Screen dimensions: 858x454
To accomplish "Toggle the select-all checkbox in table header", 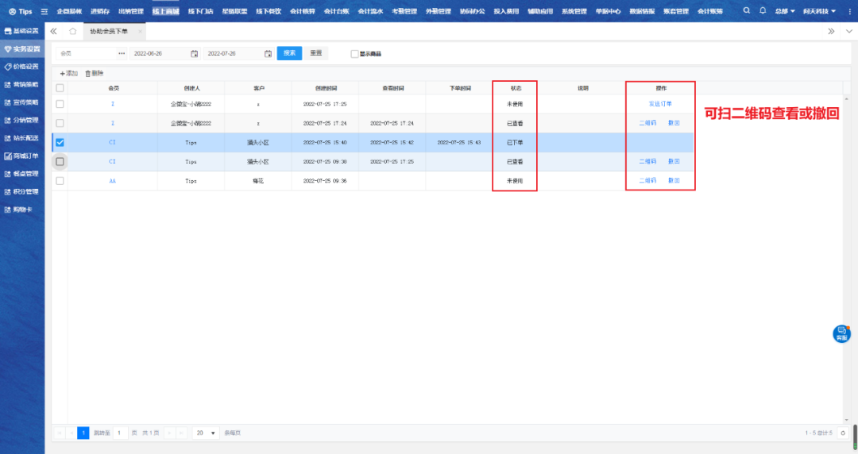I will (x=60, y=87).
